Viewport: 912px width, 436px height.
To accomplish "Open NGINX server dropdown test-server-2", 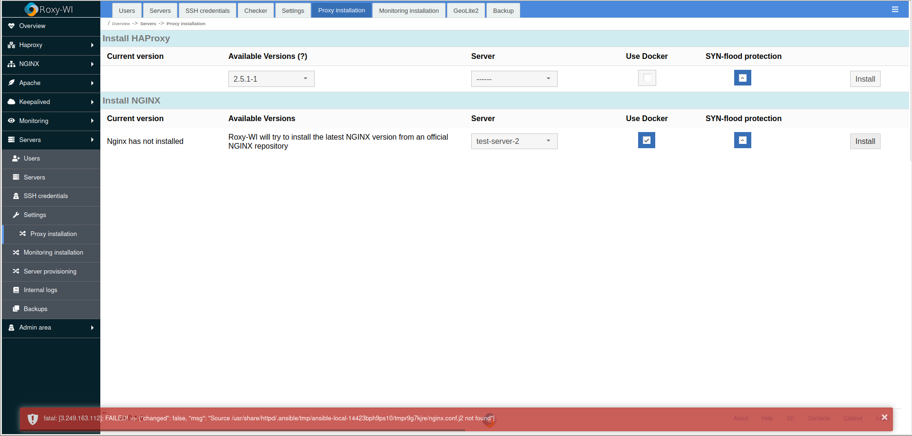I will pos(514,141).
